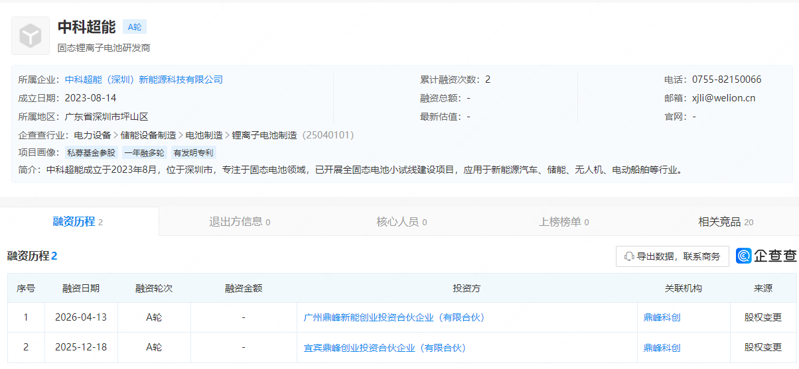The height and width of the screenshot is (369, 799).
Task: Click the 电池制造 industry link
Action: click(x=204, y=135)
